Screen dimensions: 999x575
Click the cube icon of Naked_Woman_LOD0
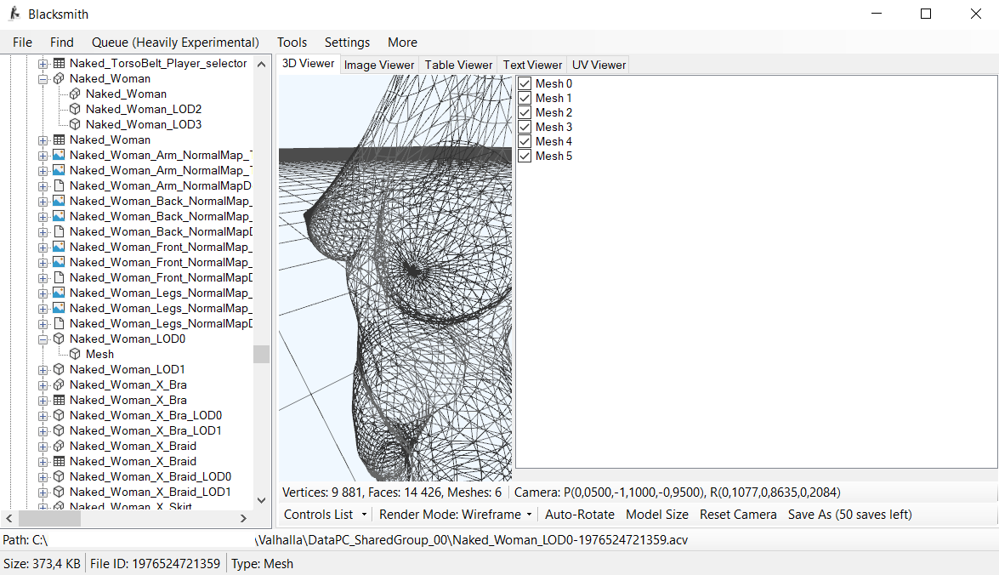59,339
